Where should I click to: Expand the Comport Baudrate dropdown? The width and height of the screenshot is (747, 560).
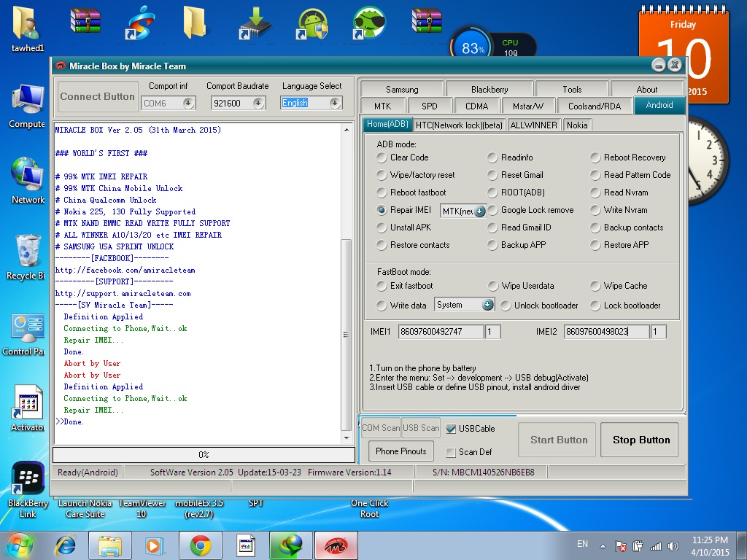(x=259, y=103)
